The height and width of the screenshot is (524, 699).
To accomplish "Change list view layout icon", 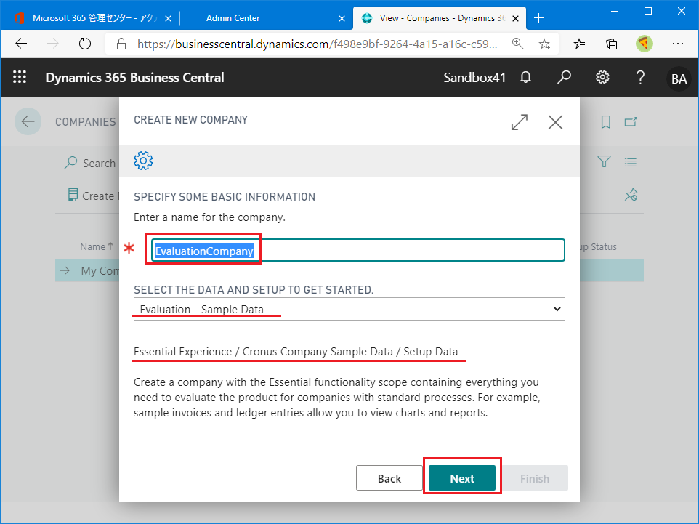I will (x=631, y=162).
